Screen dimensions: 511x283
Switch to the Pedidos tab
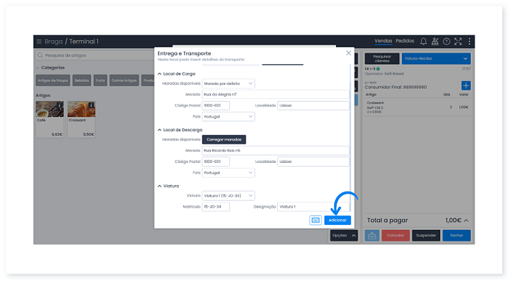(405, 42)
